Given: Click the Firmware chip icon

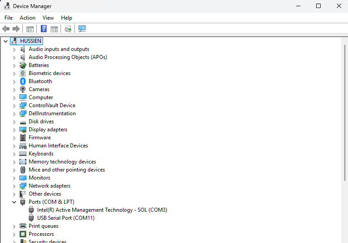Looking at the screenshot, I should [22, 138].
